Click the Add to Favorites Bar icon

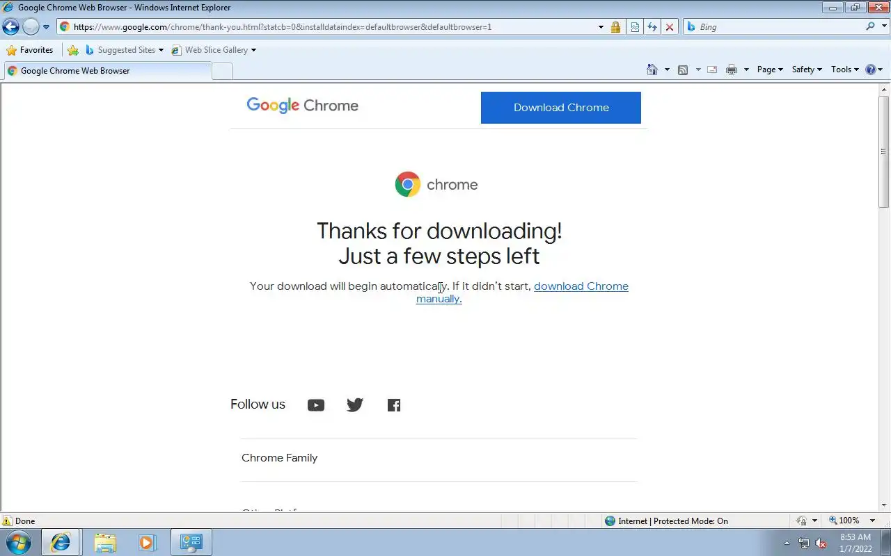[73, 50]
